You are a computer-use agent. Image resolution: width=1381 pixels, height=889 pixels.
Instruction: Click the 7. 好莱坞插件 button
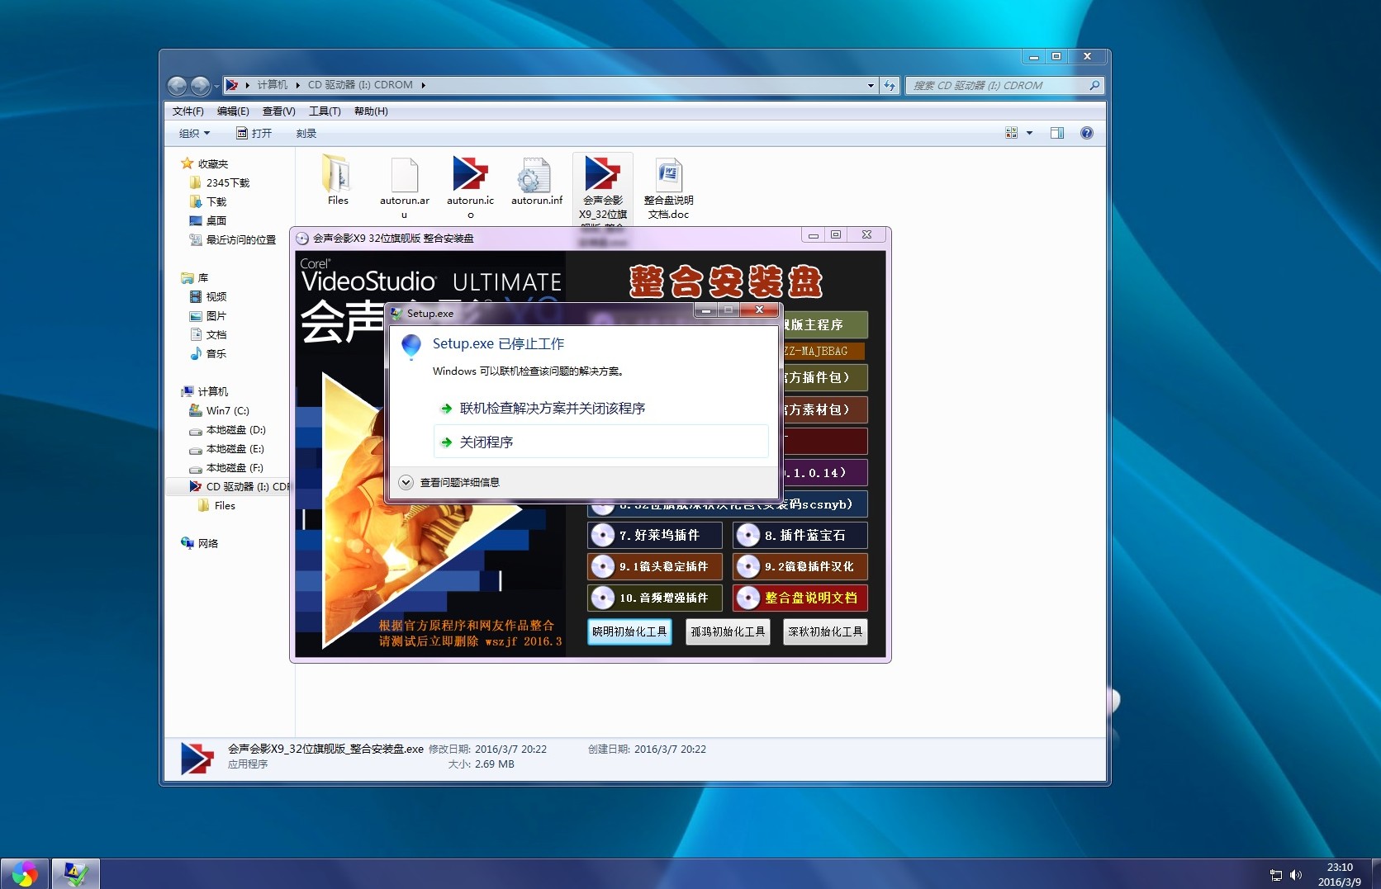coord(655,536)
